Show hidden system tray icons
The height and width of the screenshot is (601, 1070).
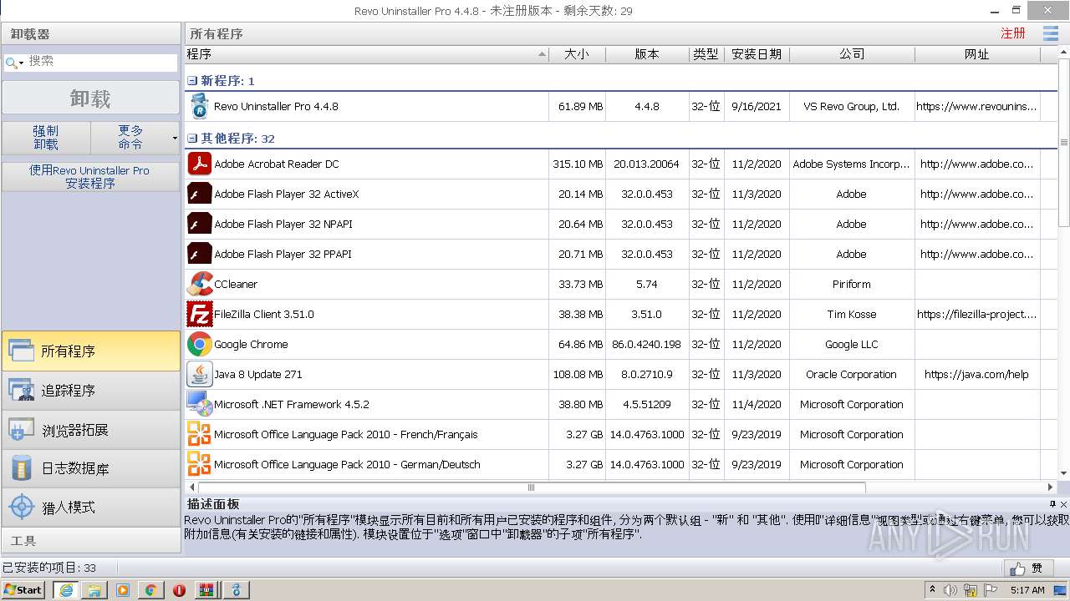(x=932, y=590)
